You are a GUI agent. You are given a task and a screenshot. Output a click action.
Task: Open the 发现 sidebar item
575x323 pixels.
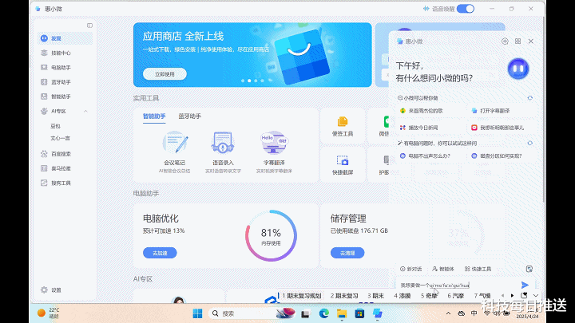(x=65, y=38)
